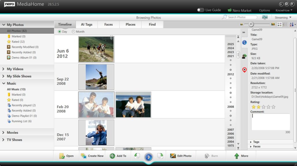
Task: Rotate photo left
Action: [137, 156]
